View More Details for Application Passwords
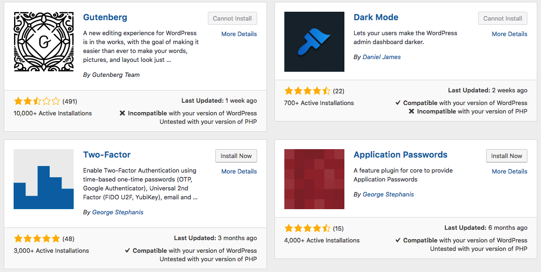Screen dimensions: 541x272 [509, 171]
